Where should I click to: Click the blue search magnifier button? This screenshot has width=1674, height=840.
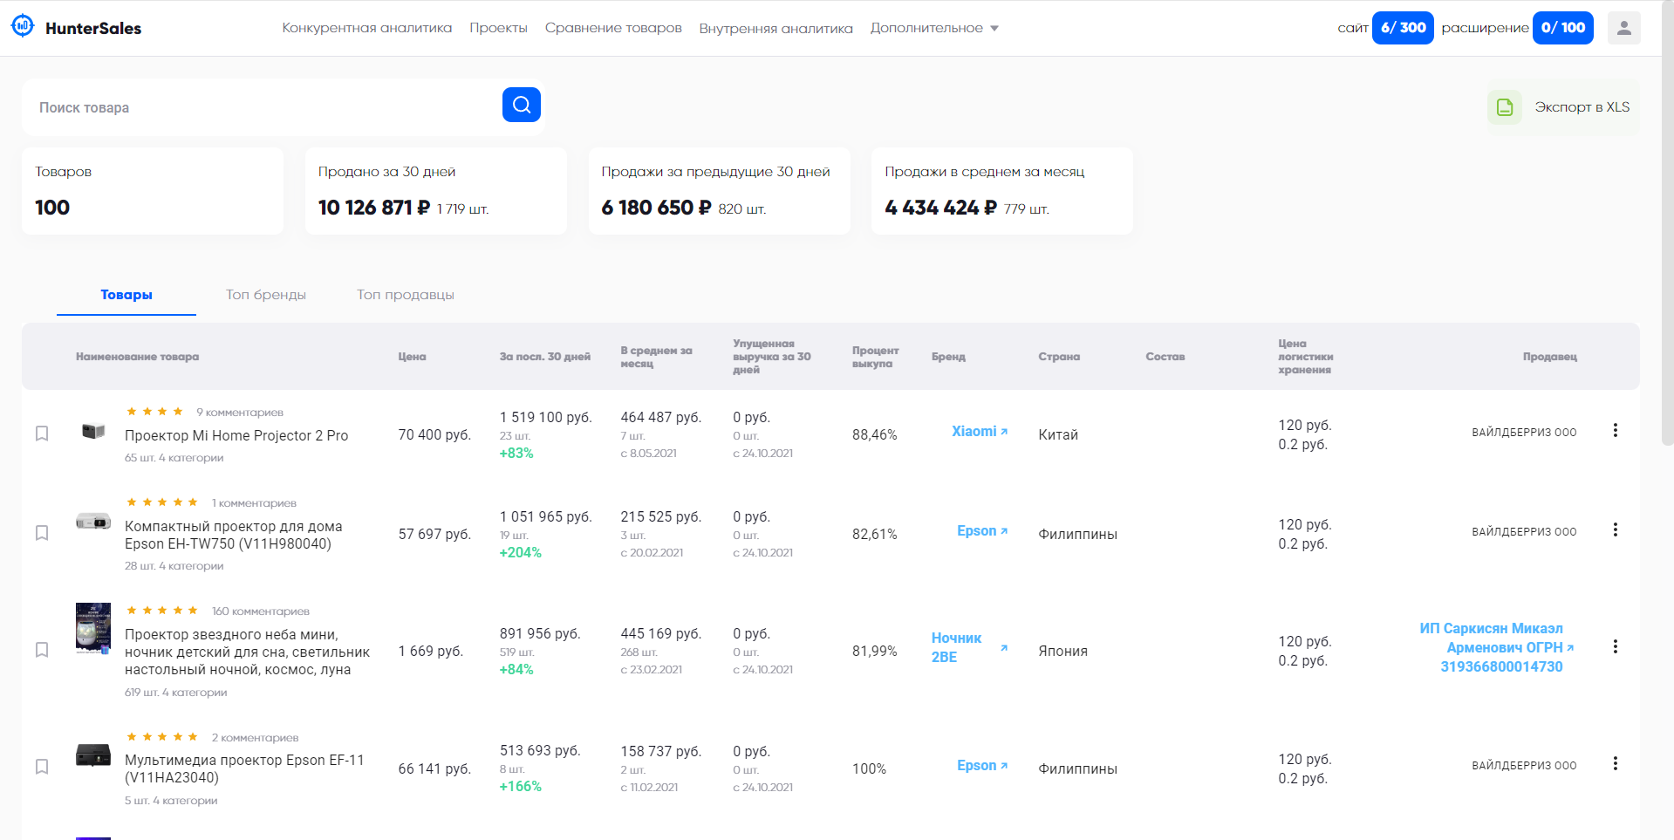[522, 105]
